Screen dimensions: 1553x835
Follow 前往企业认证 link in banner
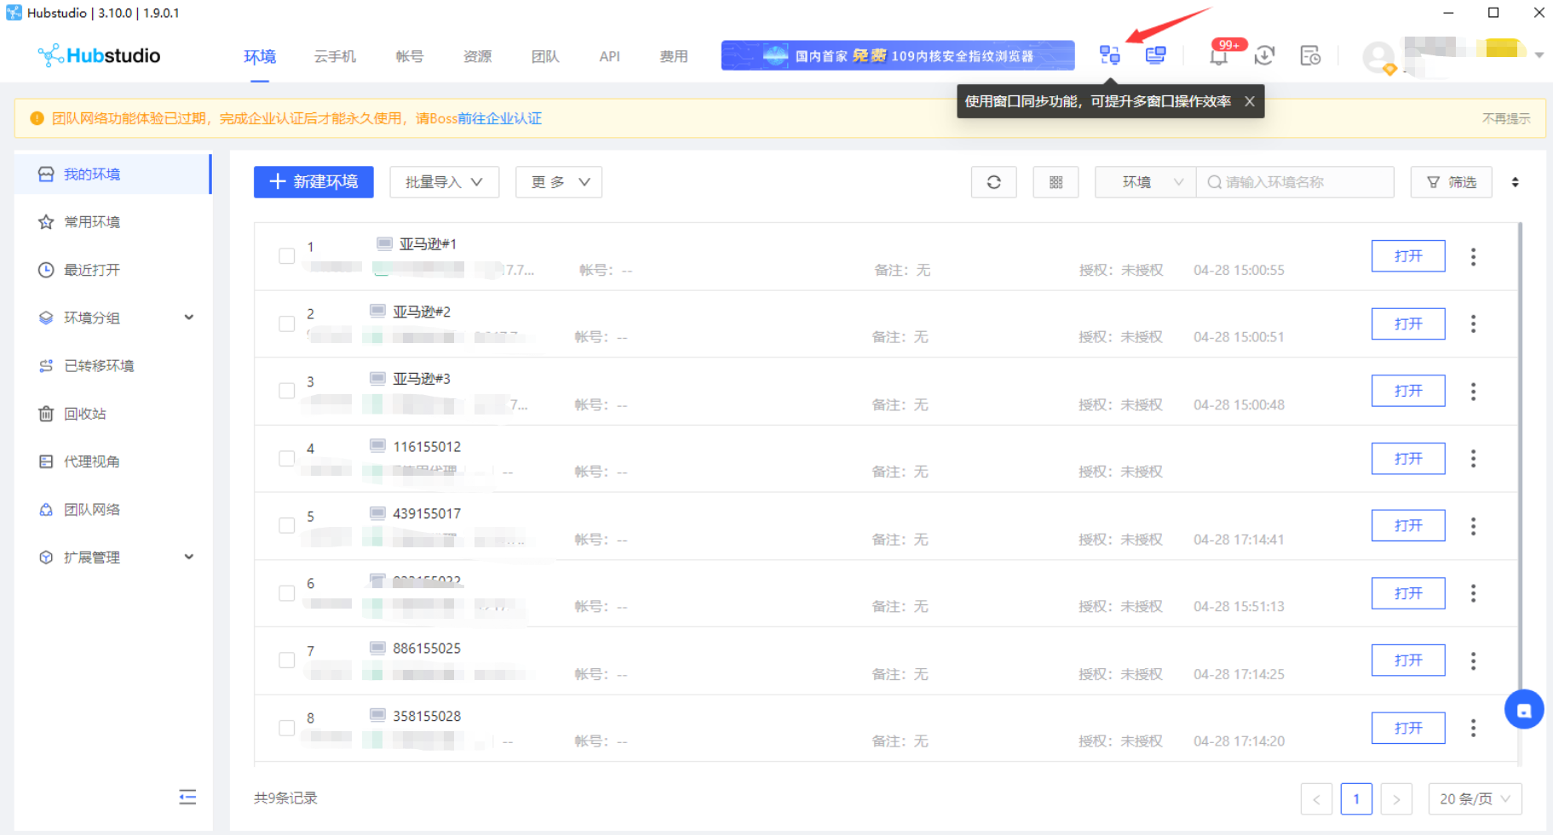499,118
